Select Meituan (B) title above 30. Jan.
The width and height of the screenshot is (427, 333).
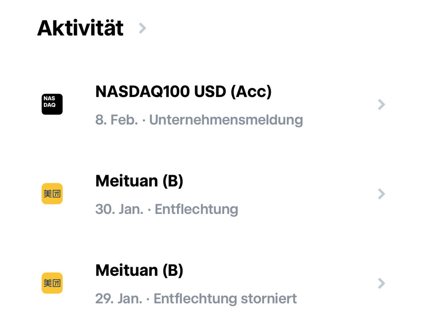click(x=139, y=181)
